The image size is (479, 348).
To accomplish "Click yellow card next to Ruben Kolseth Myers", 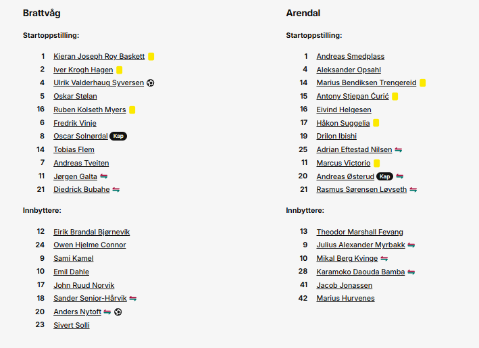I will pos(132,109).
